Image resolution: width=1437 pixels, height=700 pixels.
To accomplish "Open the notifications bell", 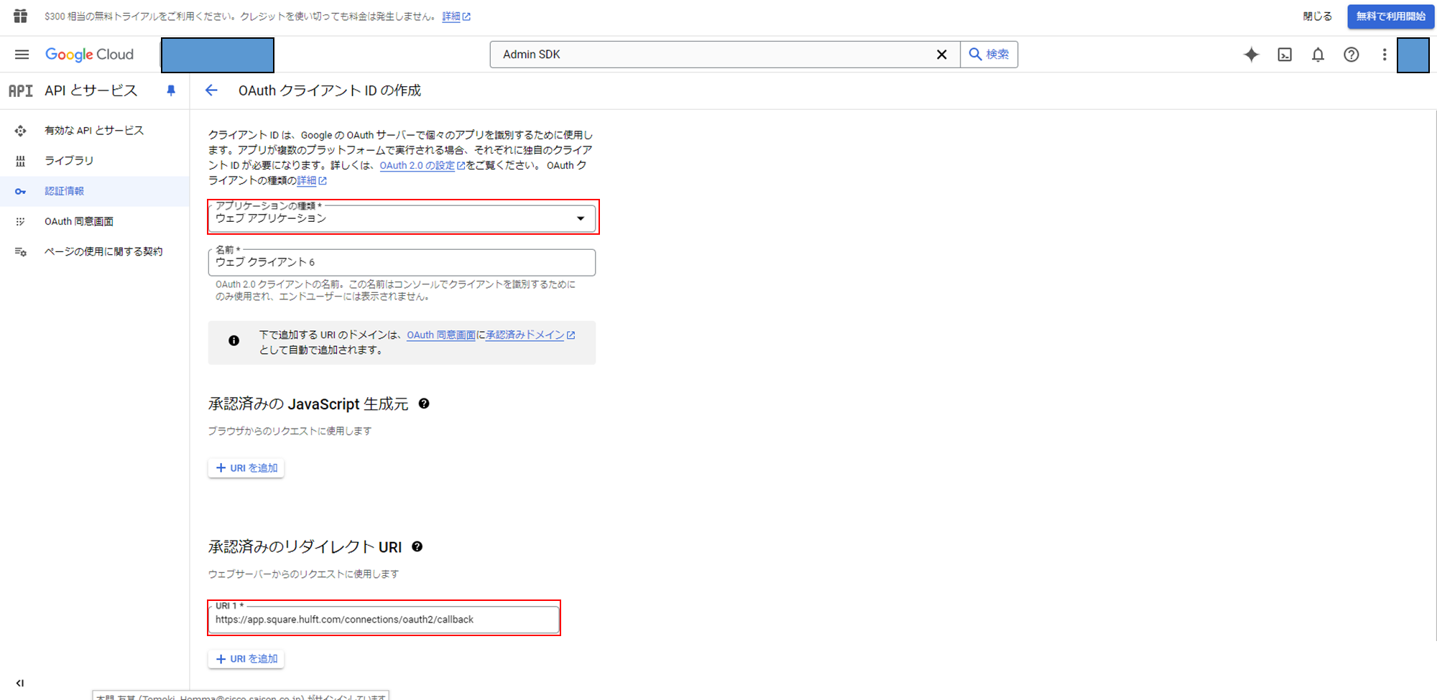I will point(1318,55).
